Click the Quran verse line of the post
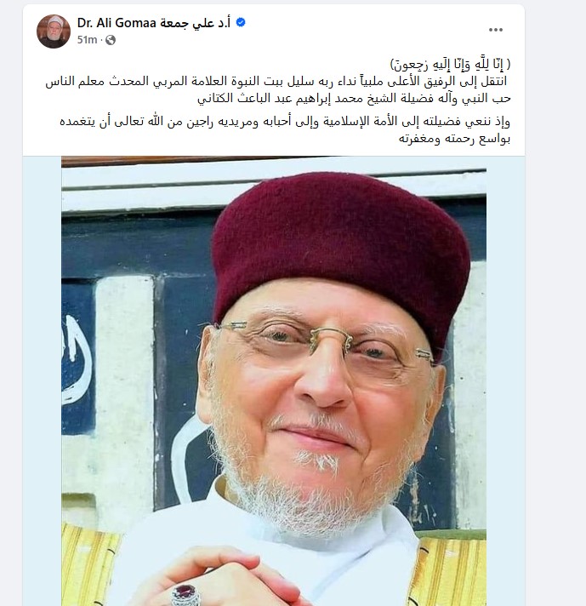Image resolution: width=586 pixels, height=606 pixels. [451, 64]
